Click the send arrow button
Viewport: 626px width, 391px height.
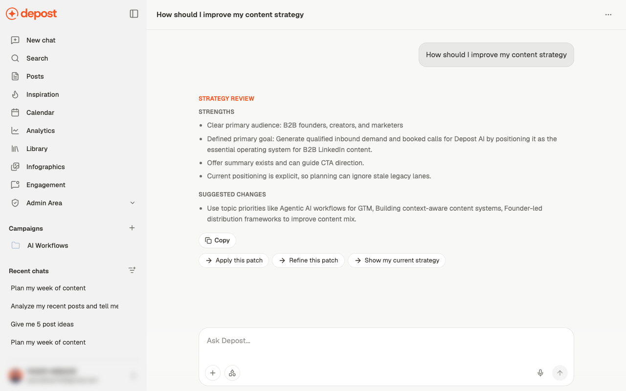point(560,373)
